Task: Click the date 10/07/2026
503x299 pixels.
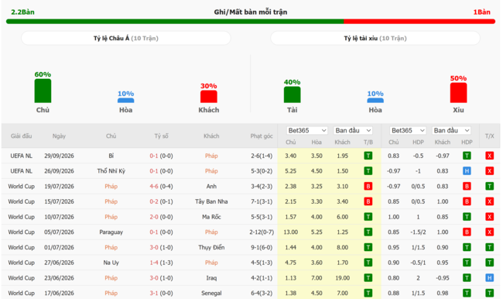Action: (59, 217)
